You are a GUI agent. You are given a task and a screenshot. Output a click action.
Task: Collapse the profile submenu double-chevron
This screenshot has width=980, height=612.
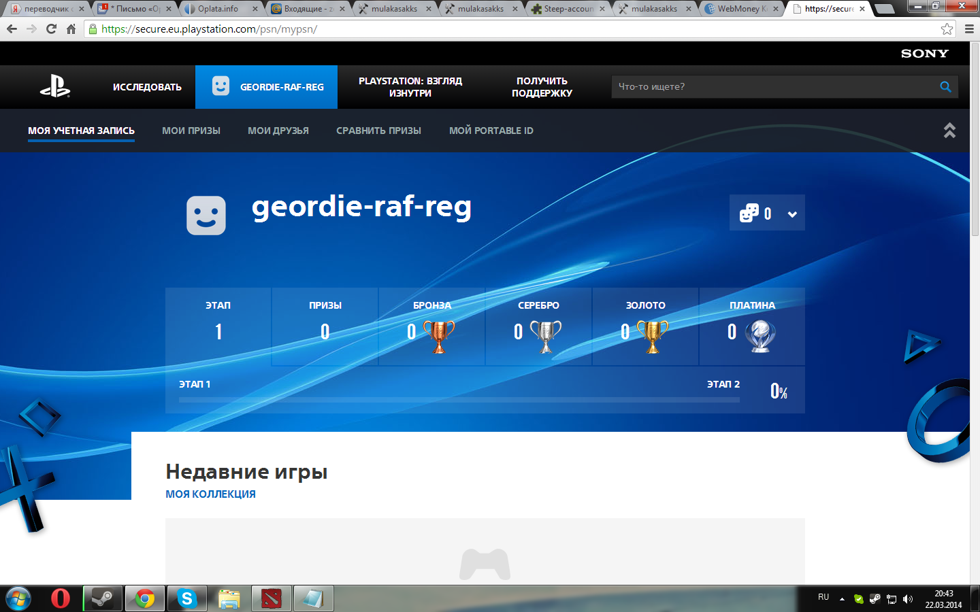click(949, 131)
